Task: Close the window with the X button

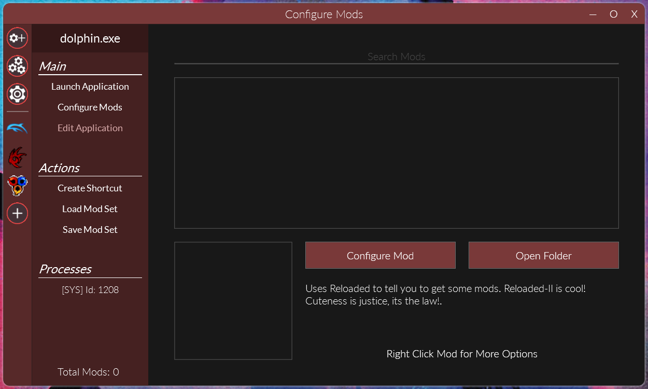Action: click(634, 14)
